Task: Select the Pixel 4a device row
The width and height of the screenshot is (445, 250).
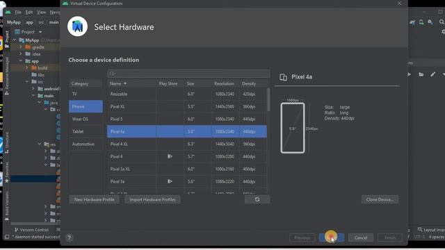Action: click(187, 131)
